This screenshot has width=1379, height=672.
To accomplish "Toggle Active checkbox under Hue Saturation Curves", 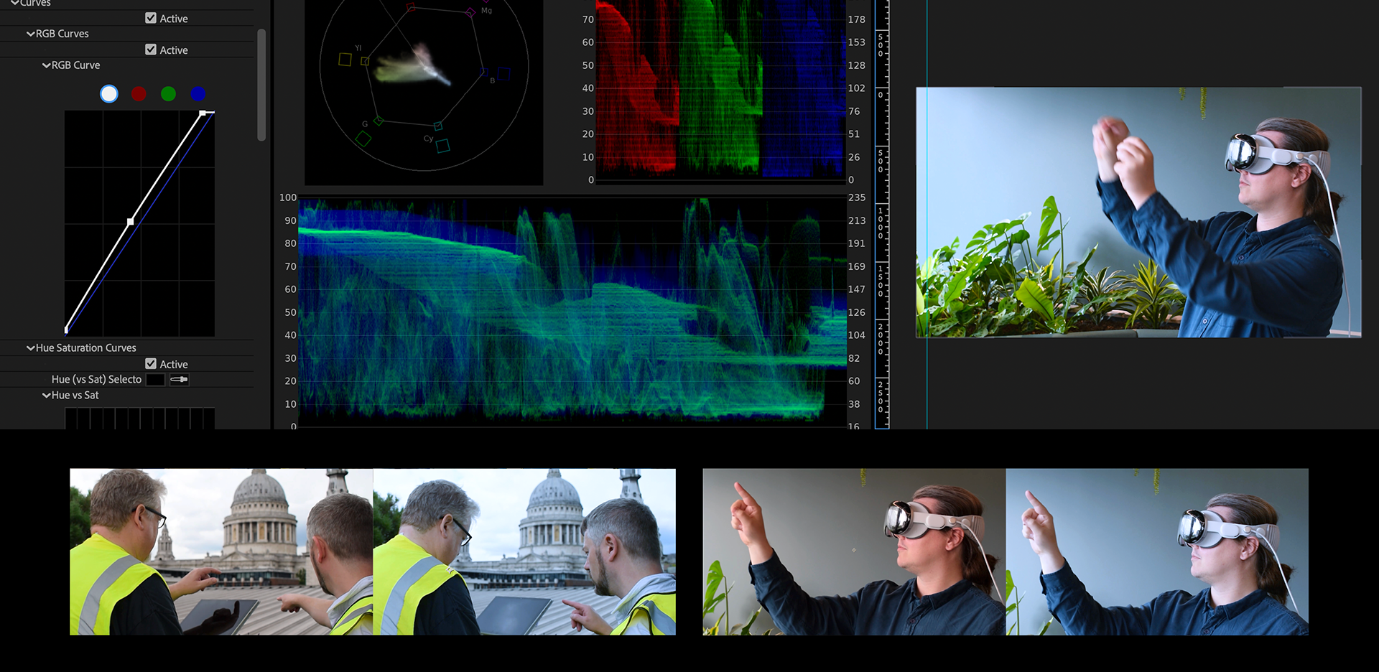I will point(151,364).
